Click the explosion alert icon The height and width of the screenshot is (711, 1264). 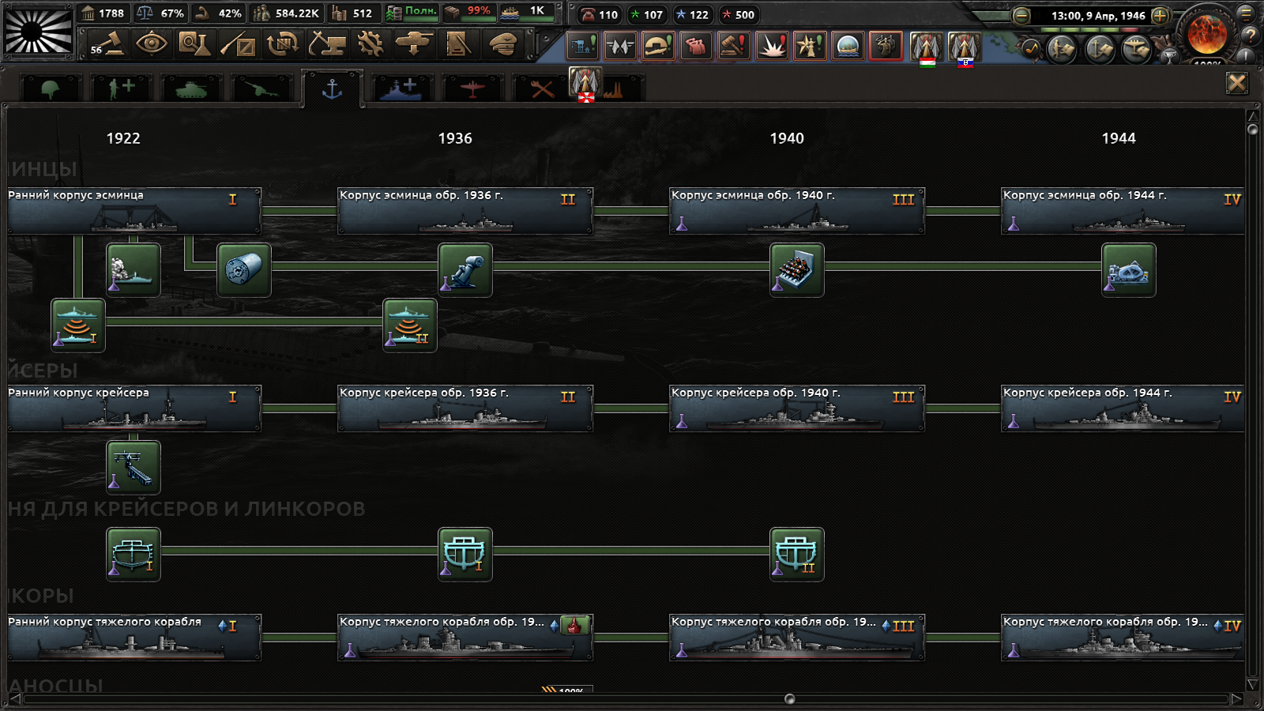pos(772,46)
